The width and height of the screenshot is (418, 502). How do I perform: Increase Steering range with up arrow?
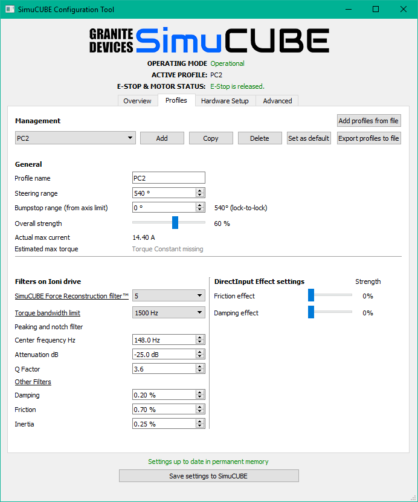[200, 190]
